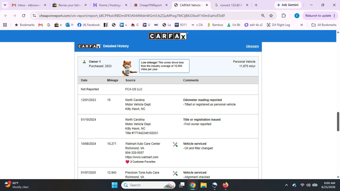
Task: Click the Owner 1 person icon
Action: [x=84, y=62]
